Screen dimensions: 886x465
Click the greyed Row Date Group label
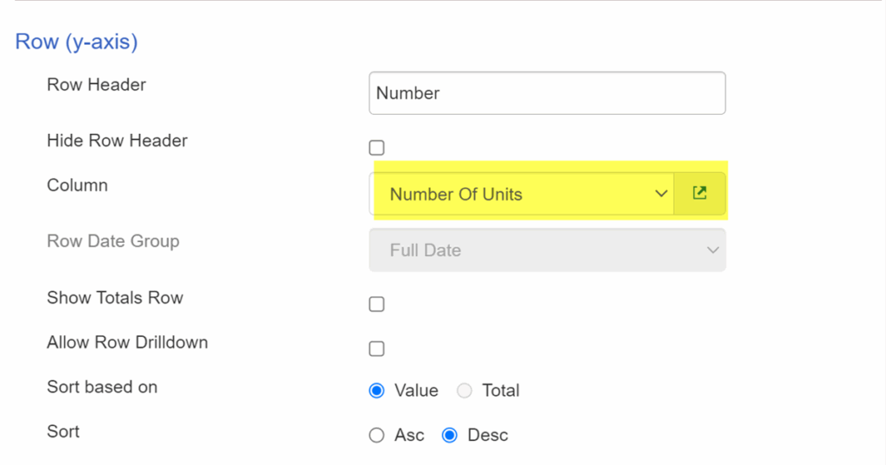[x=113, y=241]
